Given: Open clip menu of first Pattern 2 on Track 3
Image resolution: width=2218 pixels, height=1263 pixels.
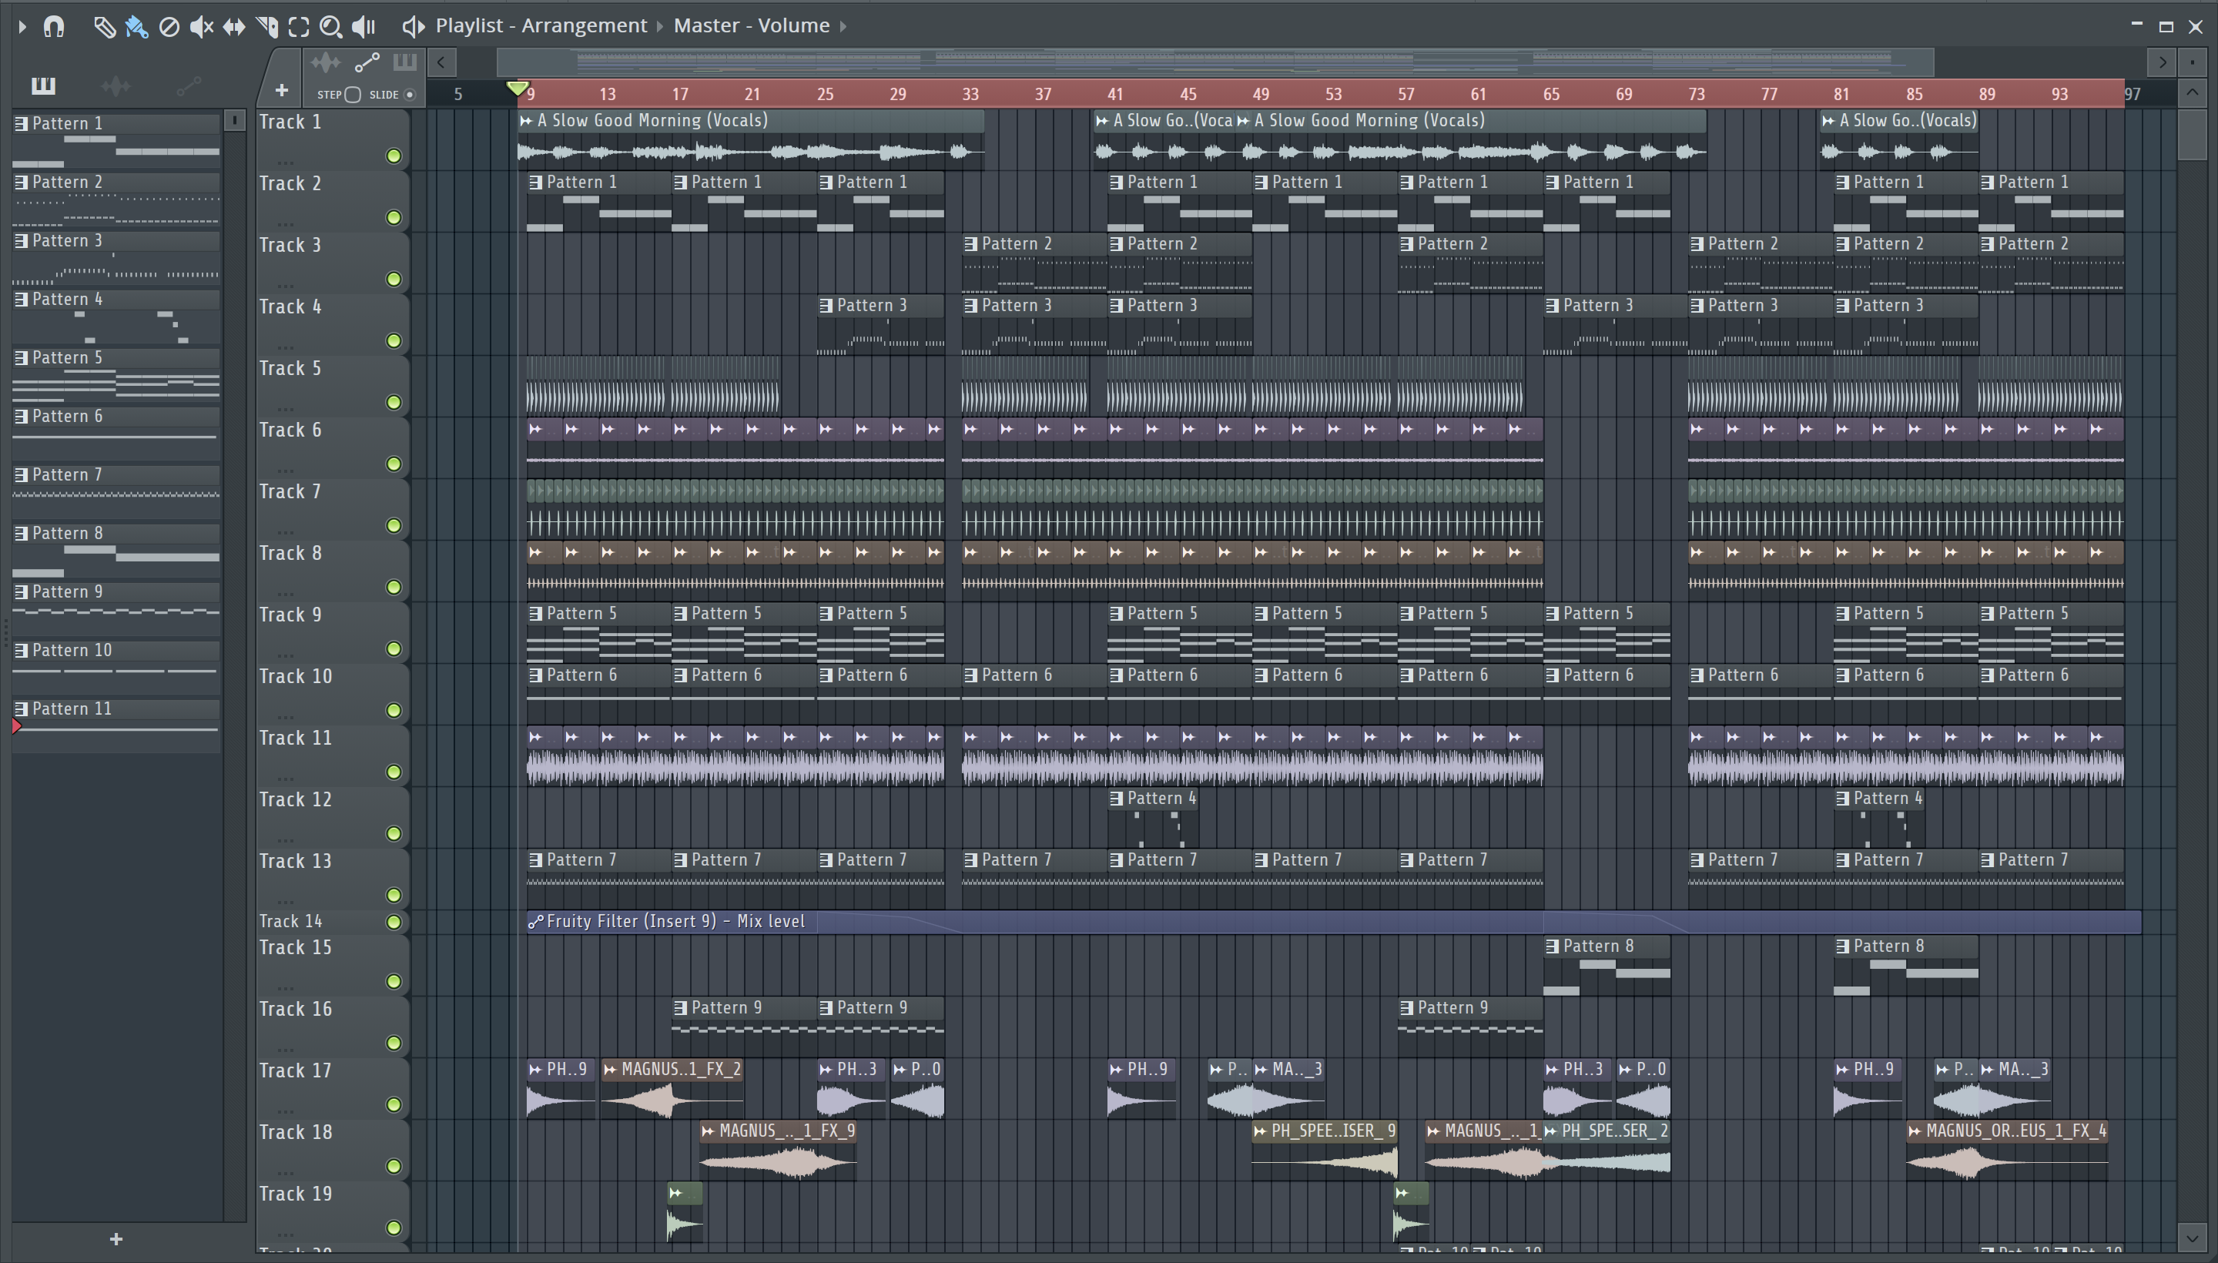Looking at the screenshot, I should 970,244.
